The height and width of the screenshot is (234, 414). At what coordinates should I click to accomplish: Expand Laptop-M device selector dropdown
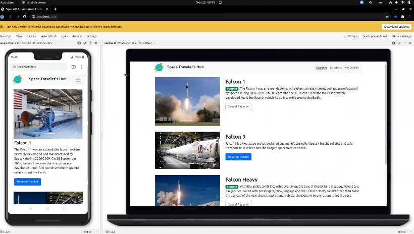click(154, 43)
